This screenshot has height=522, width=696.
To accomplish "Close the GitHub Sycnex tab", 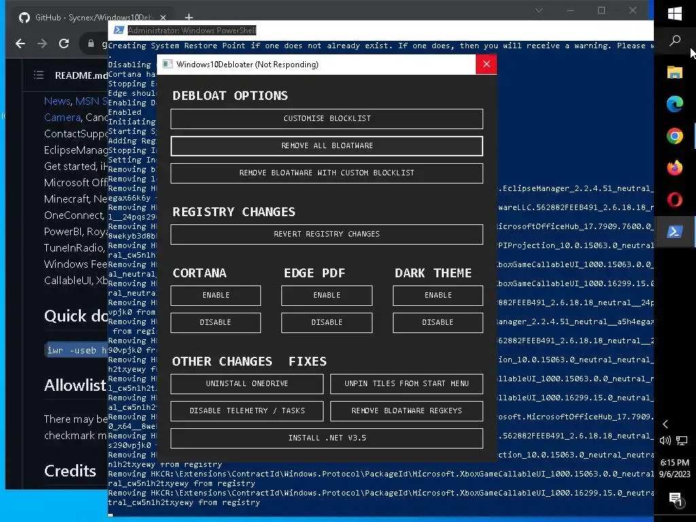I will 163,17.
